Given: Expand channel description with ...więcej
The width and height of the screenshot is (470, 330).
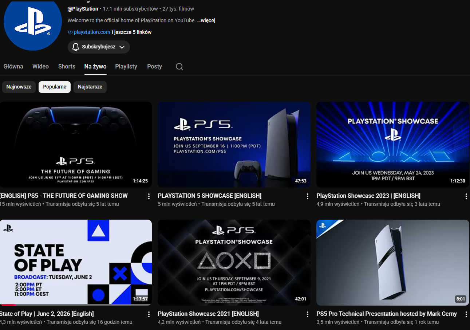Looking at the screenshot, I should pyautogui.click(x=206, y=20).
